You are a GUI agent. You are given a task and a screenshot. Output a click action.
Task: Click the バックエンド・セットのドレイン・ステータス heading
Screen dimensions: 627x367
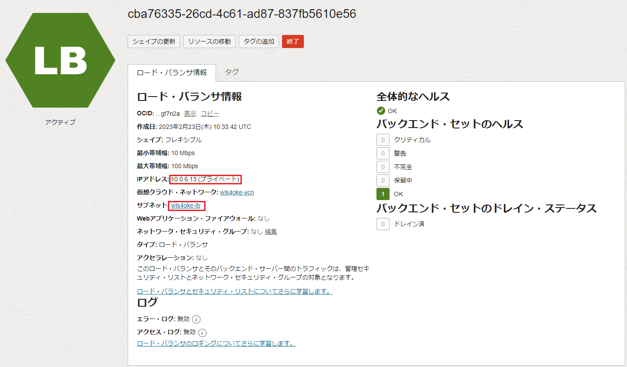pyautogui.click(x=487, y=208)
